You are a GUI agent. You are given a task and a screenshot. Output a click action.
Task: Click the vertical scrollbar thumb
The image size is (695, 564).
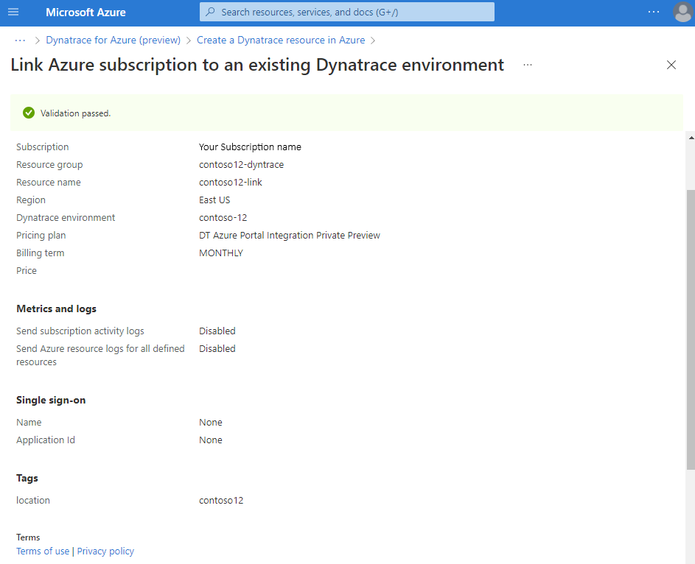[x=691, y=329]
